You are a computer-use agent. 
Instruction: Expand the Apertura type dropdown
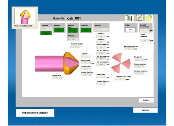click(101, 30)
